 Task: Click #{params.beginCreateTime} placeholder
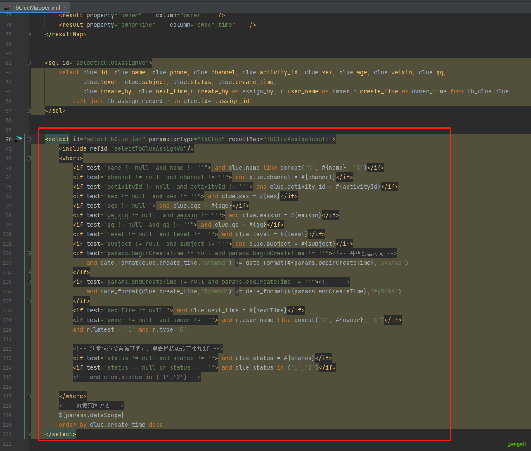point(331,263)
